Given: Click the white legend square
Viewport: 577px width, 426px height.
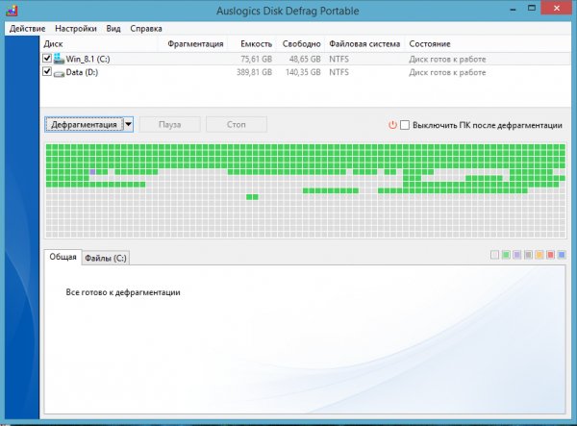Looking at the screenshot, I should pos(495,255).
